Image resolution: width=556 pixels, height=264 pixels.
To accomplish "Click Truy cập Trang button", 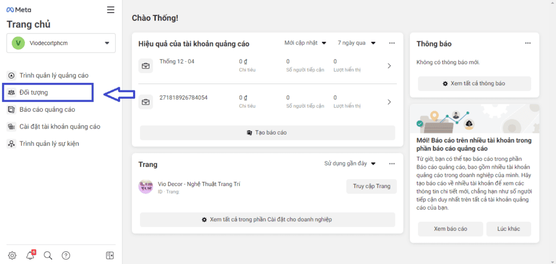I will point(371,186).
